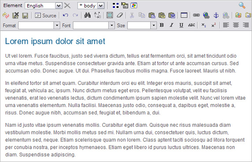Toggle underline formatting
The height and width of the screenshot is (162, 252).
point(181,25)
